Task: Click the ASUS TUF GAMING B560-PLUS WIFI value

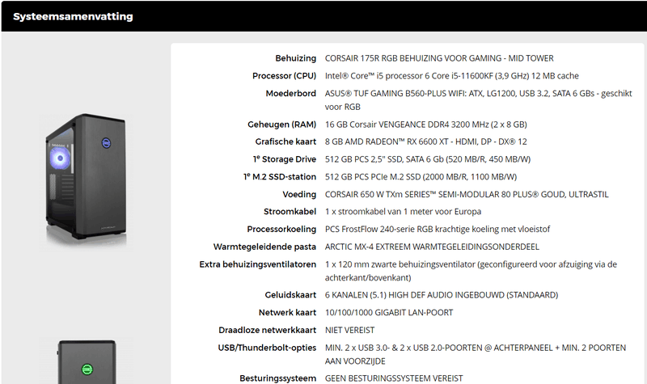Action: pos(478,99)
